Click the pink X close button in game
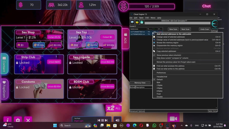Screen dimensions: 229x129 28,120
